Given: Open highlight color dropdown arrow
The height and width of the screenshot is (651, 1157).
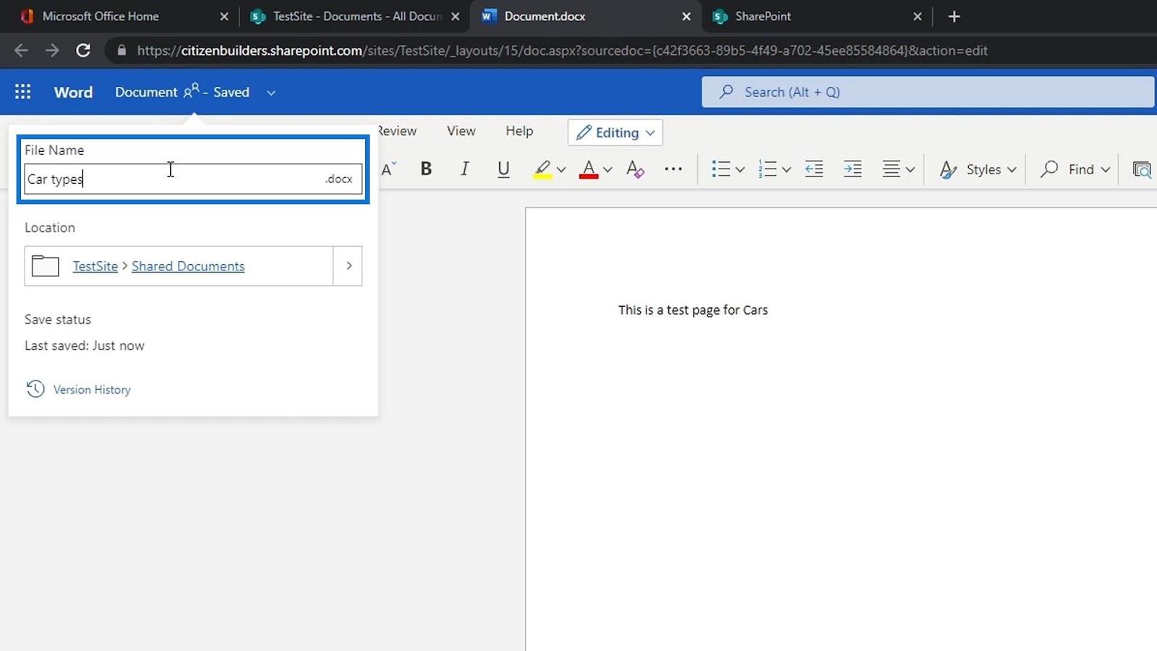Looking at the screenshot, I should (x=561, y=170).
